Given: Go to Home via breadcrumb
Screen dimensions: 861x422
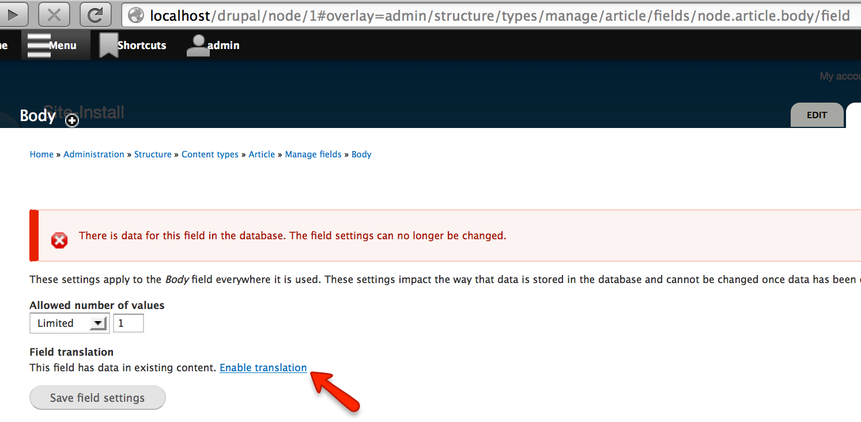Looking at the screenshot, I should pos(41,154).
